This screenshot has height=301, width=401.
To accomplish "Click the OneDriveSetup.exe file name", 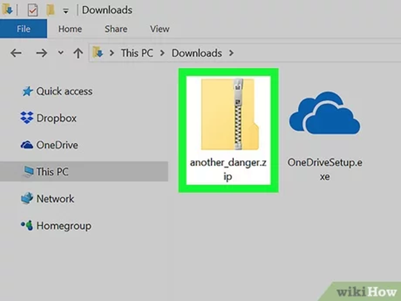I will (x=325, y=169).
